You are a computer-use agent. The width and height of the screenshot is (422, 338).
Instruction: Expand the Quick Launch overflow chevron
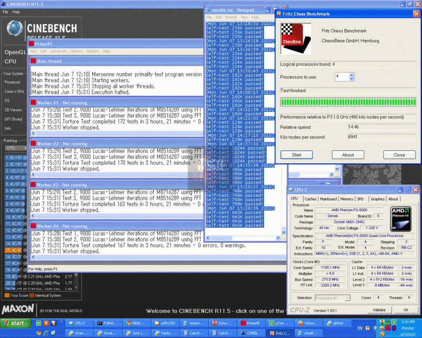(x=61, y=321)
